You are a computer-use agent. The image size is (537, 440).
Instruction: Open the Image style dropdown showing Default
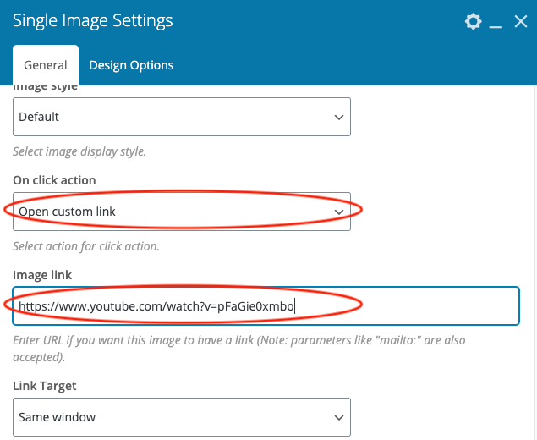169,117
